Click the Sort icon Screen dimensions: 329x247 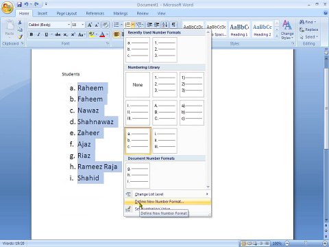tap(165, 25)
